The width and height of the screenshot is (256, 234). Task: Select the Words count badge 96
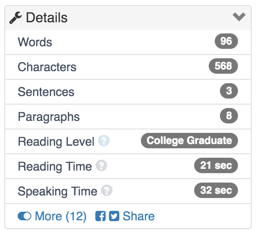[x=226, y=41]
